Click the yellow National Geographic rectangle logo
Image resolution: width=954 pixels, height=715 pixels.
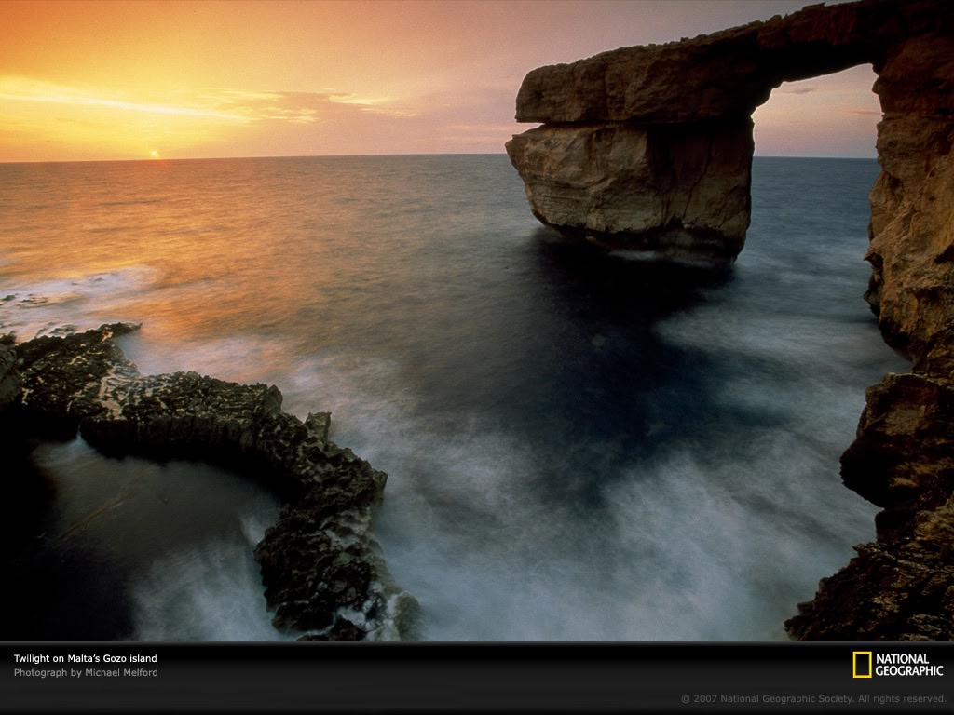click(x=862, y=665)
